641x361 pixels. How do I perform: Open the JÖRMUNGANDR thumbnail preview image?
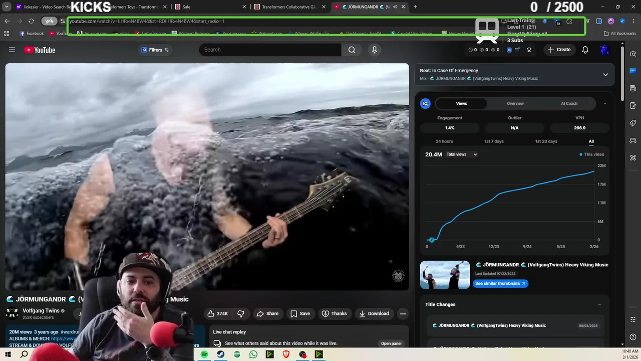445,275
